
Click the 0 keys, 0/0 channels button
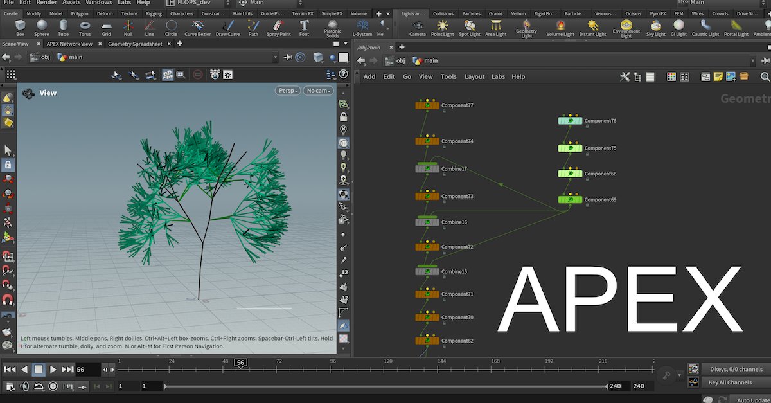tap(736, 369)
